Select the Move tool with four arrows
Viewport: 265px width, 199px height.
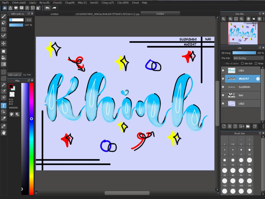coord(4,43)
